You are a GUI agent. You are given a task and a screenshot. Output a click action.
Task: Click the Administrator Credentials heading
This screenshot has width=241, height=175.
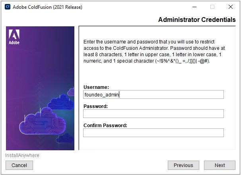[197, 20]
